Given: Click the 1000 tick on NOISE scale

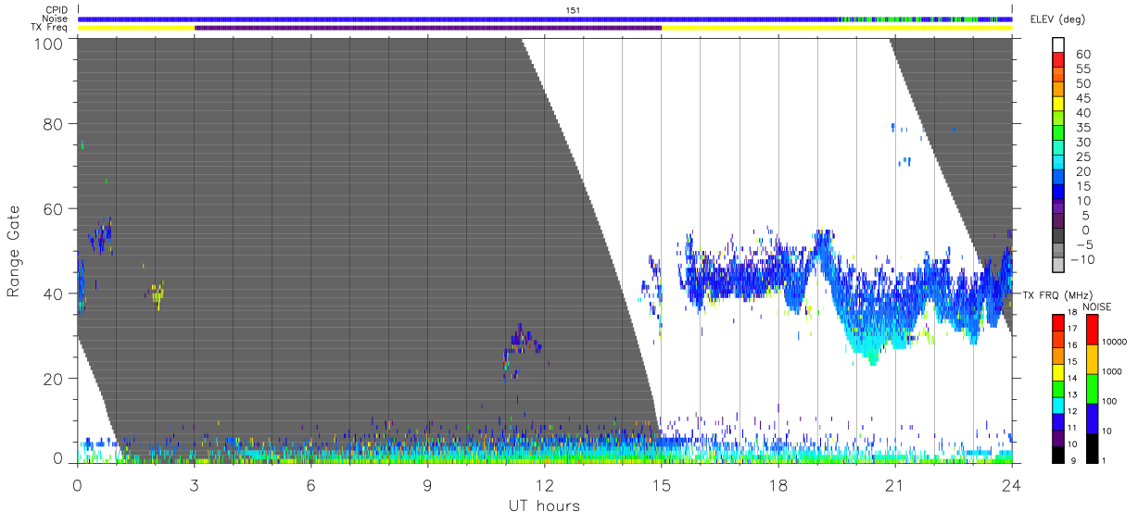Looking at the screenshot, I should [1112, 372].
